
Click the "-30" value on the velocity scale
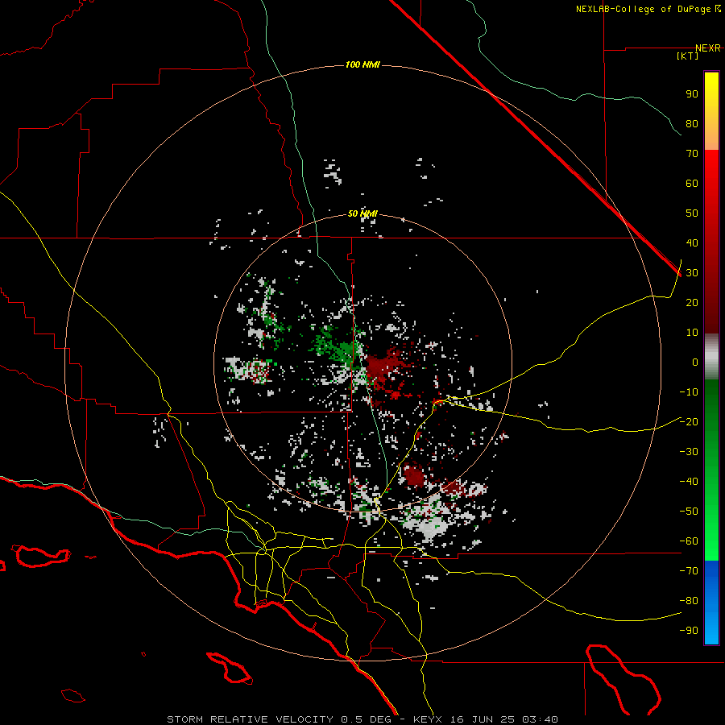[x=689, y=452]
